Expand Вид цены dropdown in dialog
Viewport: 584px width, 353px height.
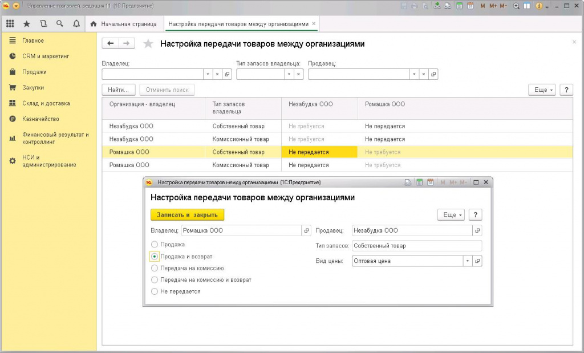coord(468,261)
